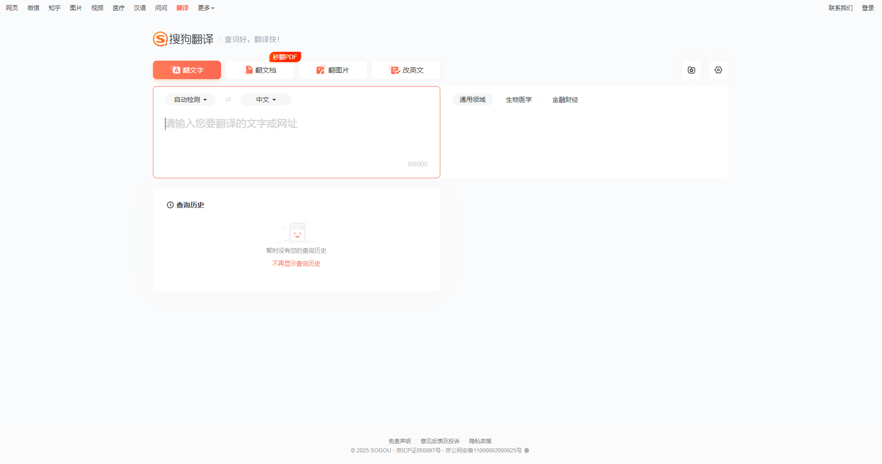
Task: Open the 知乎 navigation menu item
Action: [x=54, y=7]
